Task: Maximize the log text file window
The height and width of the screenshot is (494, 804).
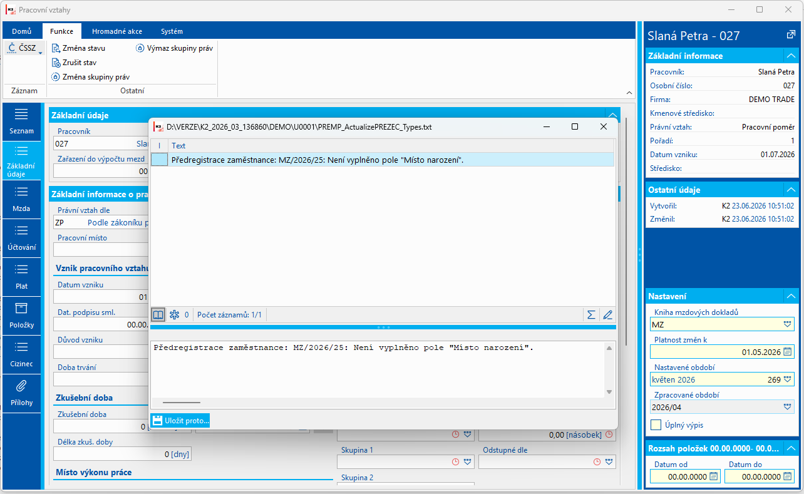Action: (x=575, y=126)
